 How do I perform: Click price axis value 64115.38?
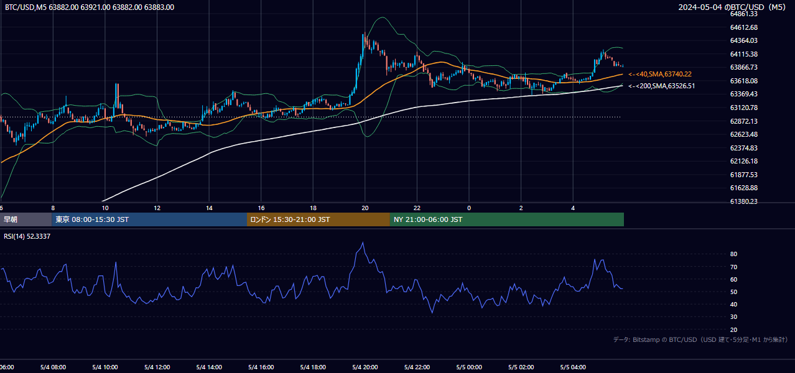click(x=743, y=54)
